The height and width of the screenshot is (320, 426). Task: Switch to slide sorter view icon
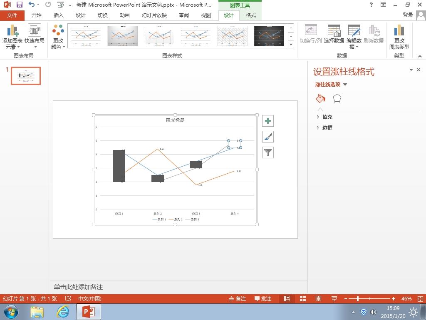[303, 299]
